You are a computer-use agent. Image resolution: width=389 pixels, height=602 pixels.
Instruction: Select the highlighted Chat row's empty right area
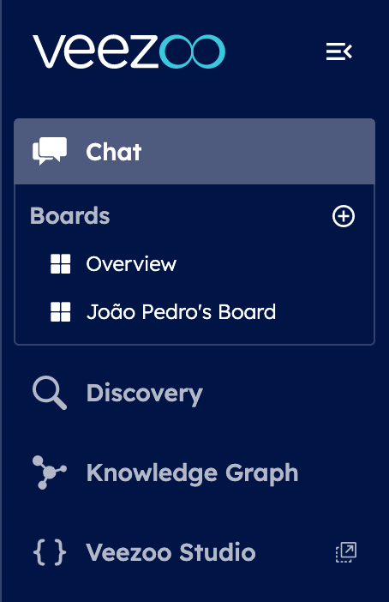coord(258,152)
